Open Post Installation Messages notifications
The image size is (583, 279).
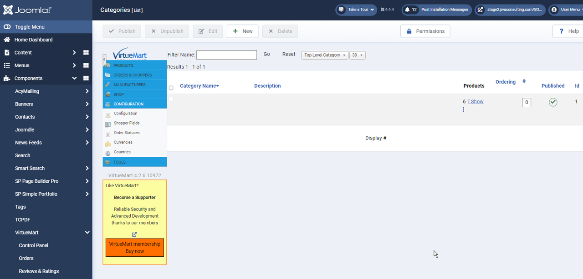[437, 10]
